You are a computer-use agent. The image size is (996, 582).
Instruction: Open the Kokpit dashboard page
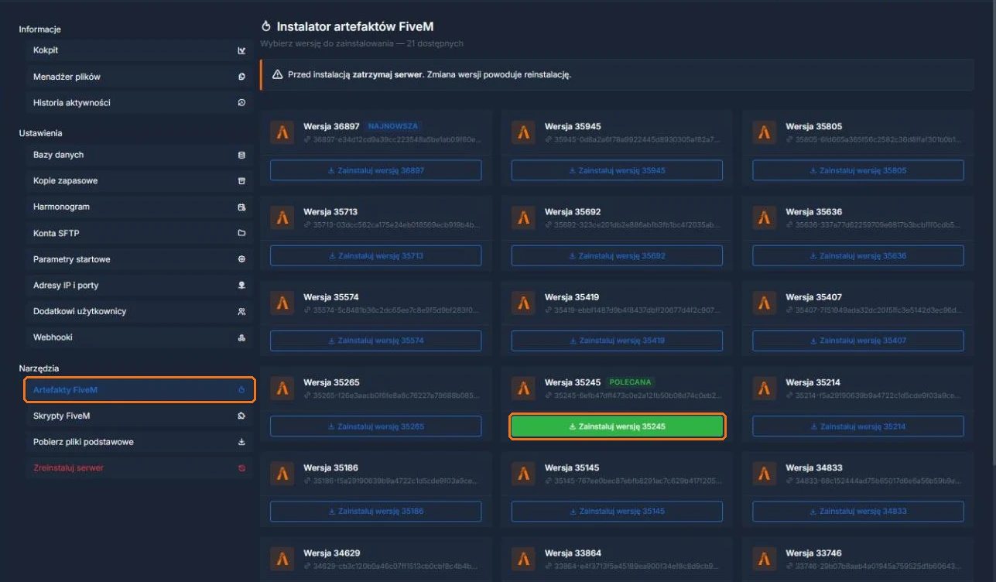[x=139, y=50]
